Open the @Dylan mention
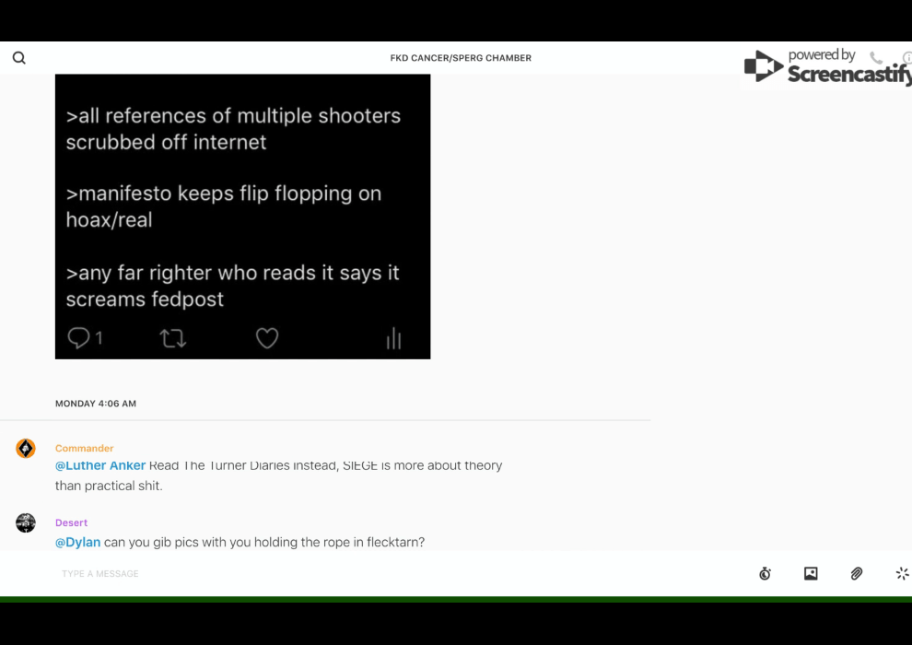 [x=77, y=543]
